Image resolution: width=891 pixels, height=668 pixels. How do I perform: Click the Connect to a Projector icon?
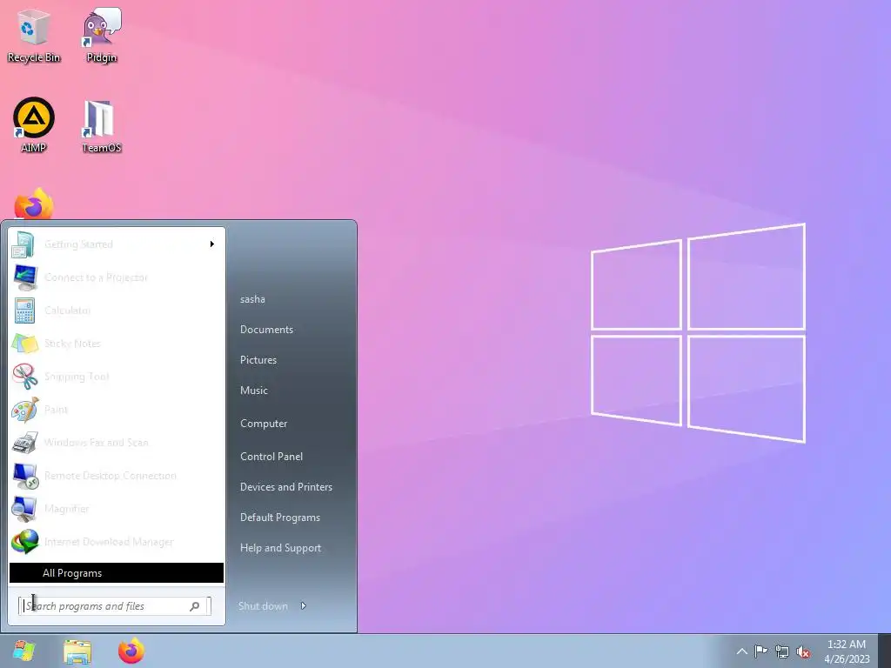coord(24,277)
